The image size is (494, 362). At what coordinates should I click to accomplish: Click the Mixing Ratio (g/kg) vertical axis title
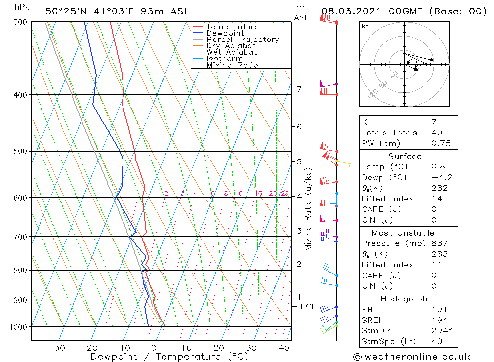pyautogui.click(x=308, y=209)
